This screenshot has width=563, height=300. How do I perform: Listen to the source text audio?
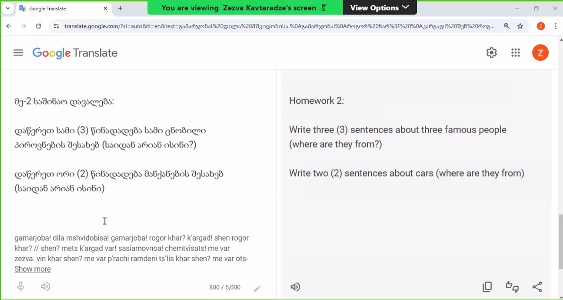tap(45, 286)
